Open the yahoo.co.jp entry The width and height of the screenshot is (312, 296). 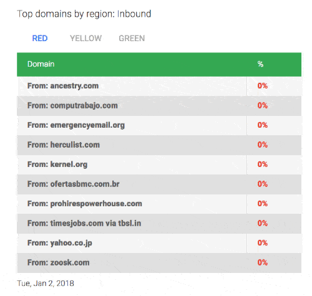click(x=159, y=243)
